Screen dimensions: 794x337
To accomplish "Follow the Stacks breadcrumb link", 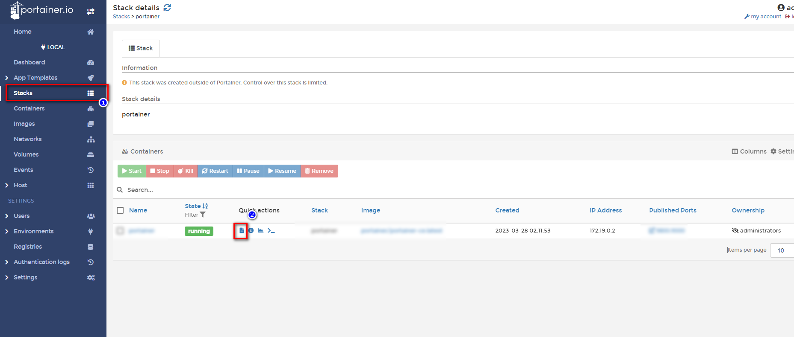I will point(121,17).
